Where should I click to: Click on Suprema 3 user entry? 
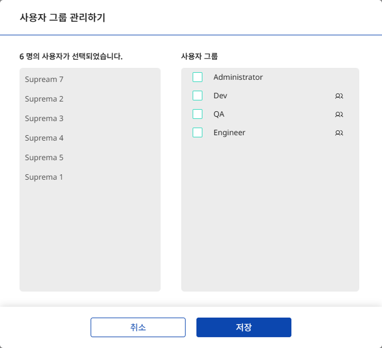pyautogui.click(x=44, y=118)
